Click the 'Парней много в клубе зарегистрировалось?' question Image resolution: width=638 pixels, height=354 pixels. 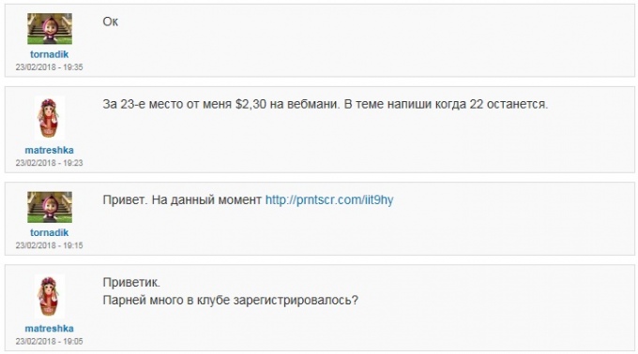pyautogui.click(x=230, y=301)
